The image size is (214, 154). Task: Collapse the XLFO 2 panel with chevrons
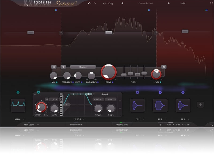[x=35, y=94]
